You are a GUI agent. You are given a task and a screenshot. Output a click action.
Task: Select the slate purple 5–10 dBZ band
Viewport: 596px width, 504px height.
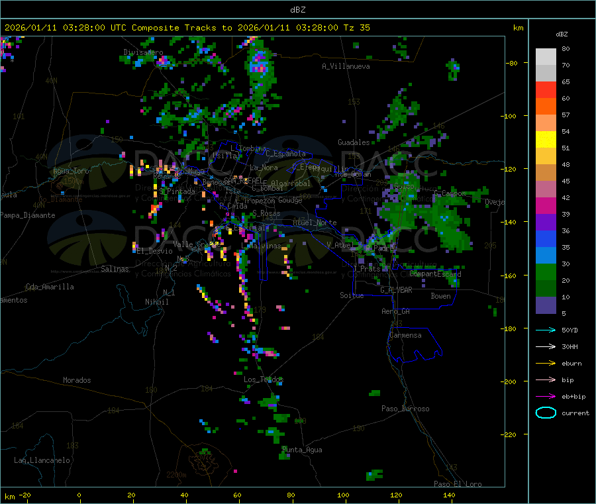pyautogui.click(x=546, y=305)
